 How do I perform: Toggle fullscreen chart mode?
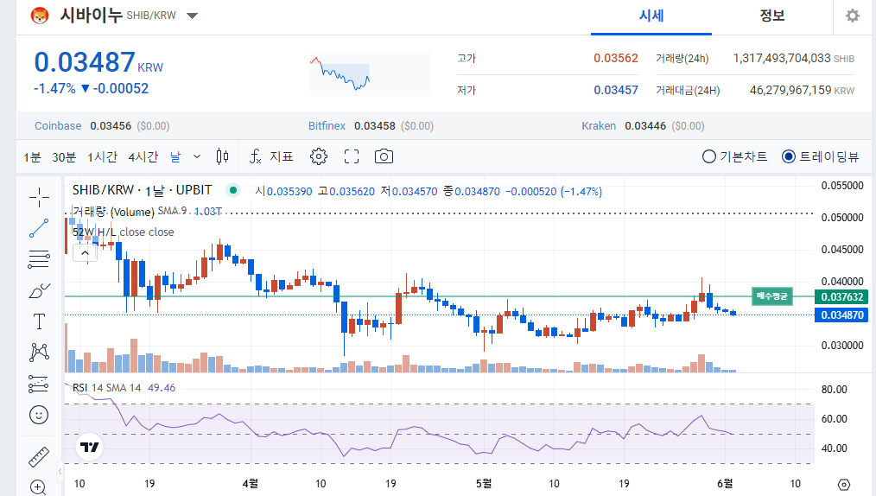(352, 157)
